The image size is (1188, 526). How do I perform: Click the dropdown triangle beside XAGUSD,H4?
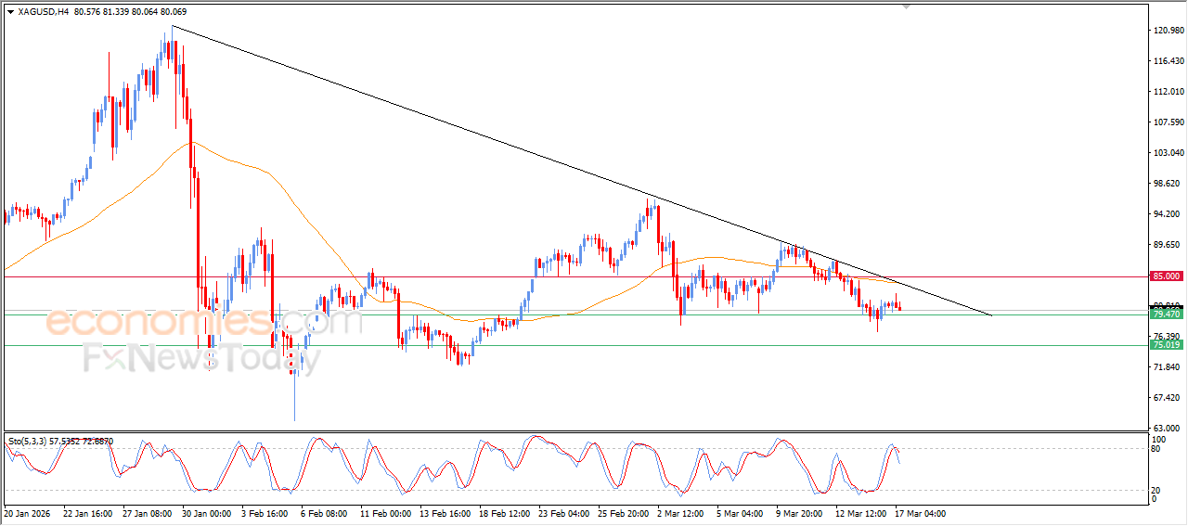tap(10, 12)
